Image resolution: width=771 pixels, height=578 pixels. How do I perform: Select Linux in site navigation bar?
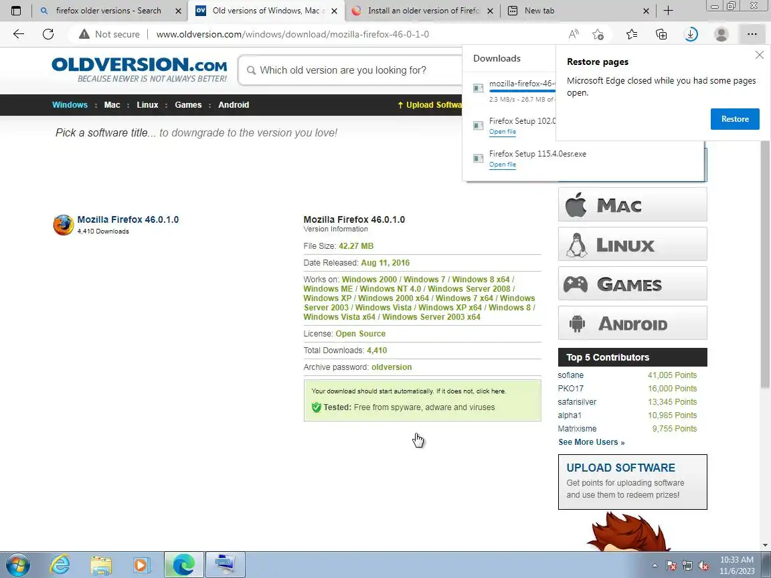(x=147, y=104)
